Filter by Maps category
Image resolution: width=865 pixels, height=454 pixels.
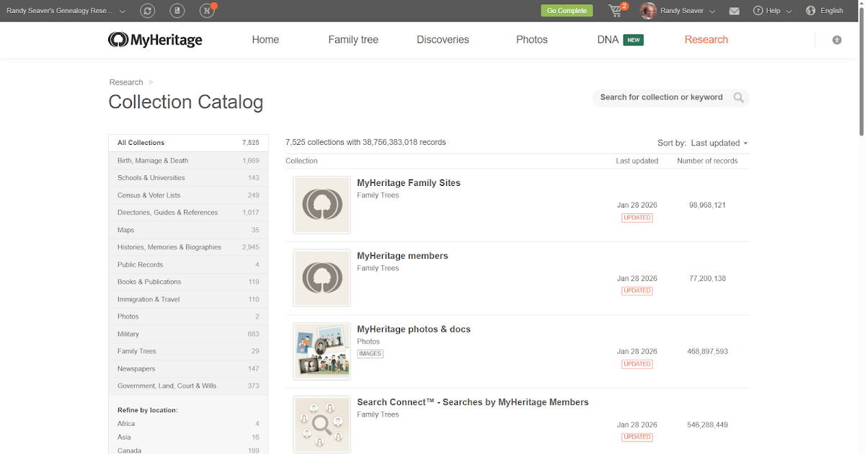[x=188, y=230]
